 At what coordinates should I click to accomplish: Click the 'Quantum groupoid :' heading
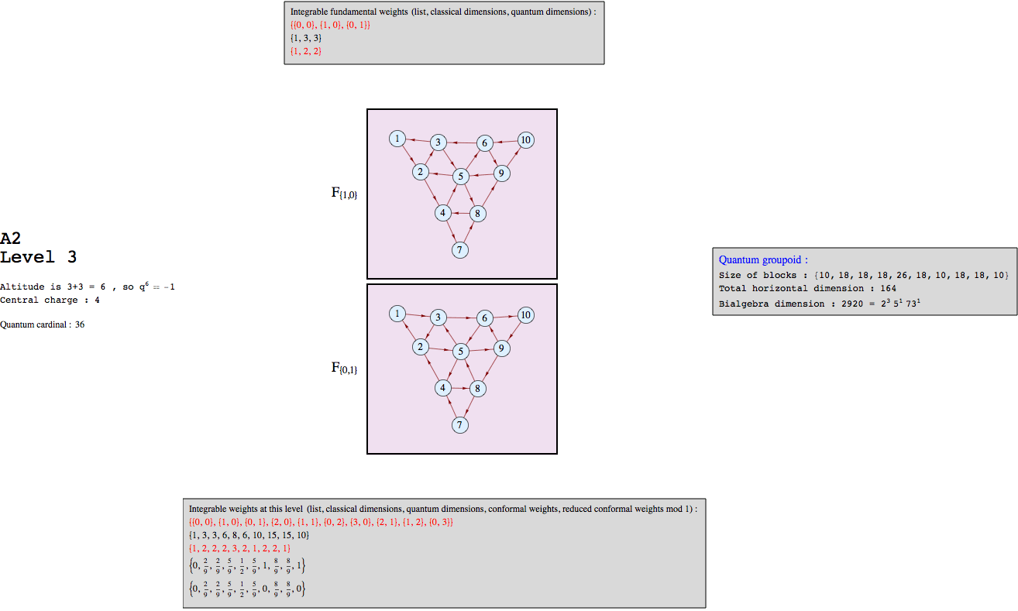tap(763, 260)
